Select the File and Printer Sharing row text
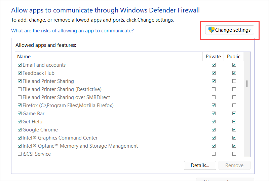The height and width of the screenshot is (181, 269). pos(48,81)
